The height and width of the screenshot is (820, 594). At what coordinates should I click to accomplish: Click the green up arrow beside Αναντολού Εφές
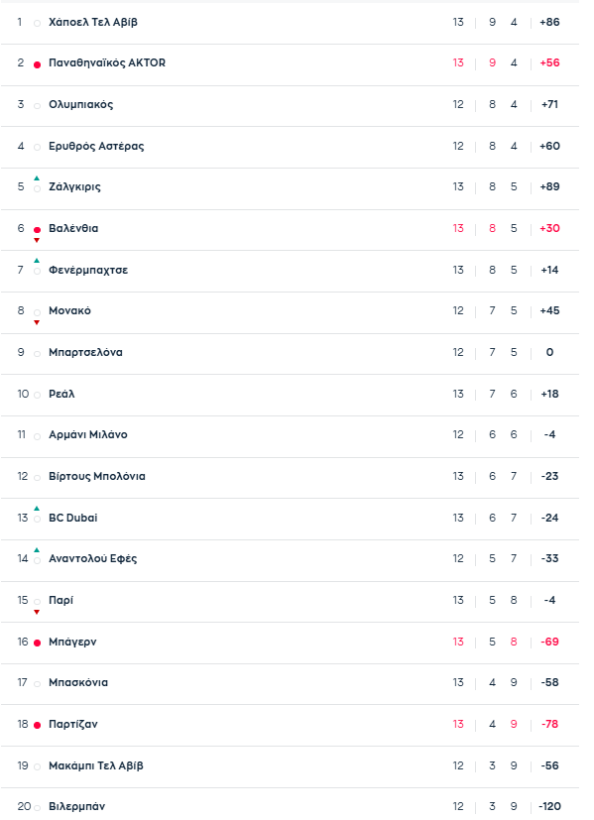(x=37, y=550)
